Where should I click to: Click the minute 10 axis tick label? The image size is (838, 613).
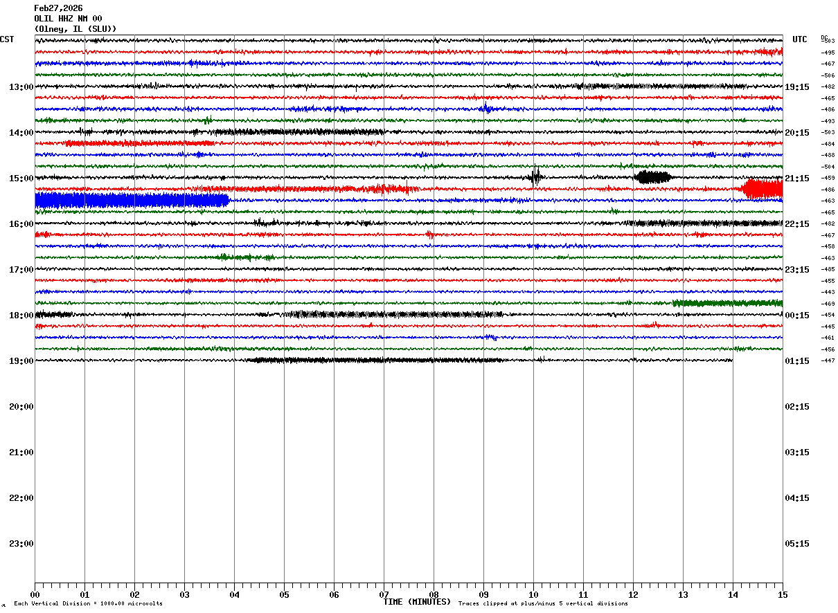coord(533,595)
